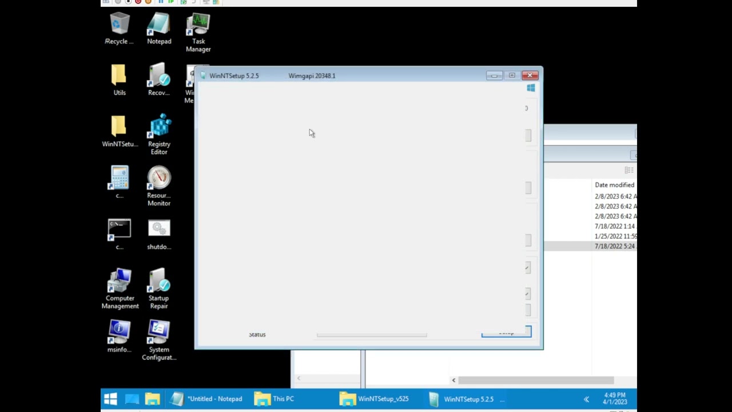
Task: Launch the Notepad desktop shortcut
Action: pyautogui.click(x=159, y=30)
